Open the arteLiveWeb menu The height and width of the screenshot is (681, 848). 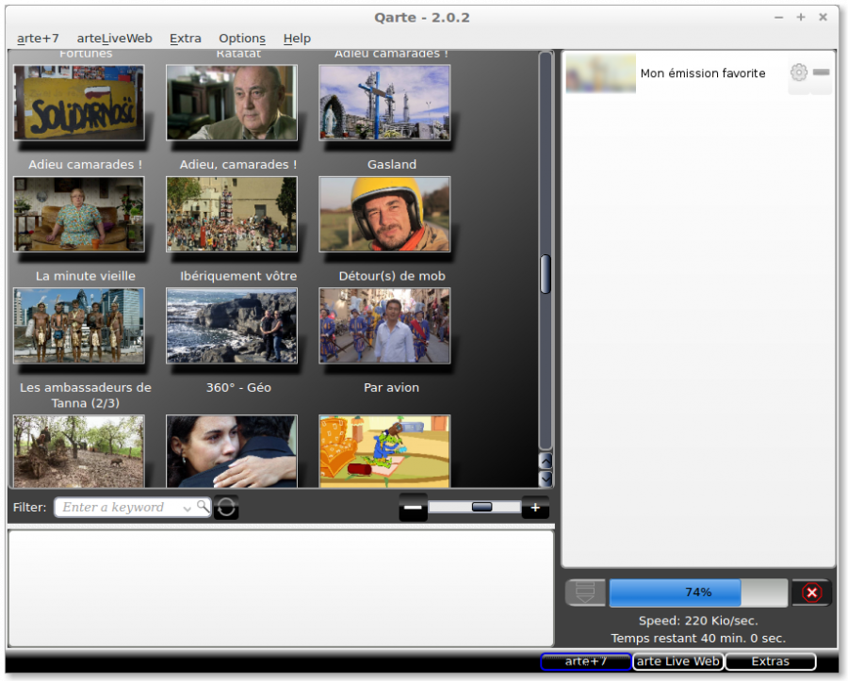tap(115, 39)
